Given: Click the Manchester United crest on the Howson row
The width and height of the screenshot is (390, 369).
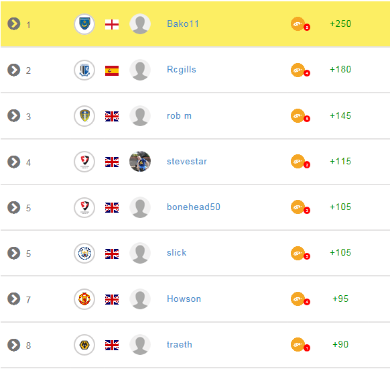Looking at the screenshot, I should pos(84,299).
